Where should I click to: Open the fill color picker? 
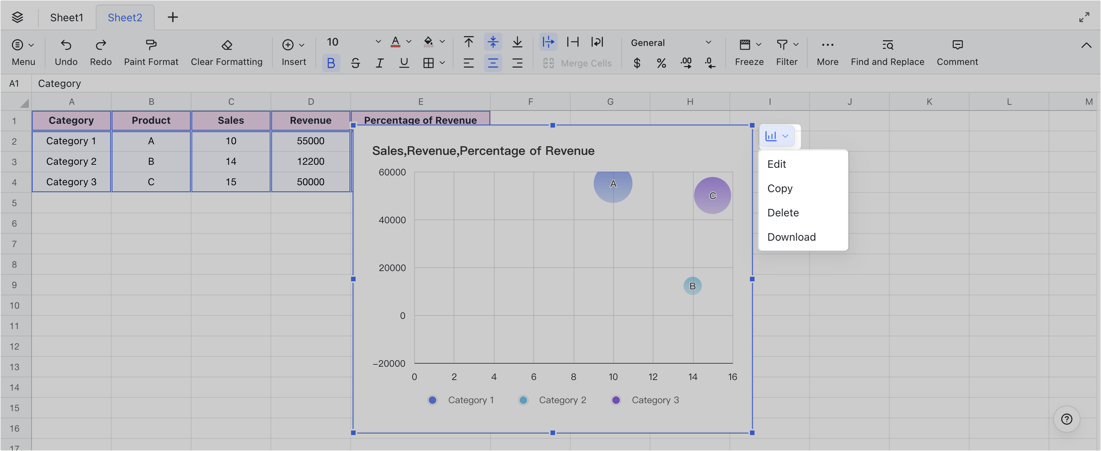pos(429,42)
